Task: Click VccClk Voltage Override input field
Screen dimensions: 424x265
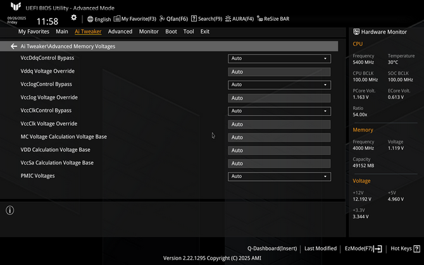Action: tap(279, 124)
